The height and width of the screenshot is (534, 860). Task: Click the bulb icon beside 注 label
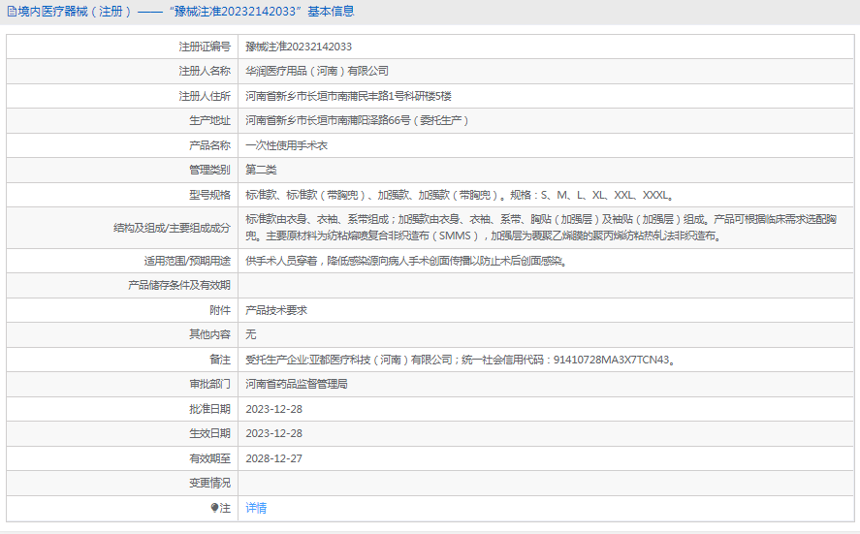pyautogui.click(x=214, y=508)
